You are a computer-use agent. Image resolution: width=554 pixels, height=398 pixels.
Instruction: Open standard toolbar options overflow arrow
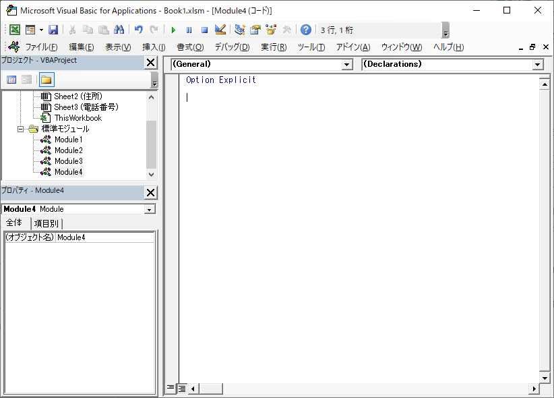445,30
